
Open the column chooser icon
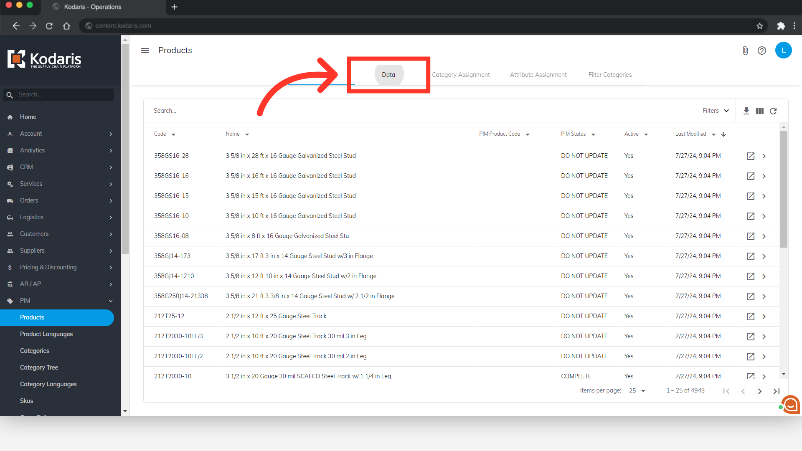point(760,111)
